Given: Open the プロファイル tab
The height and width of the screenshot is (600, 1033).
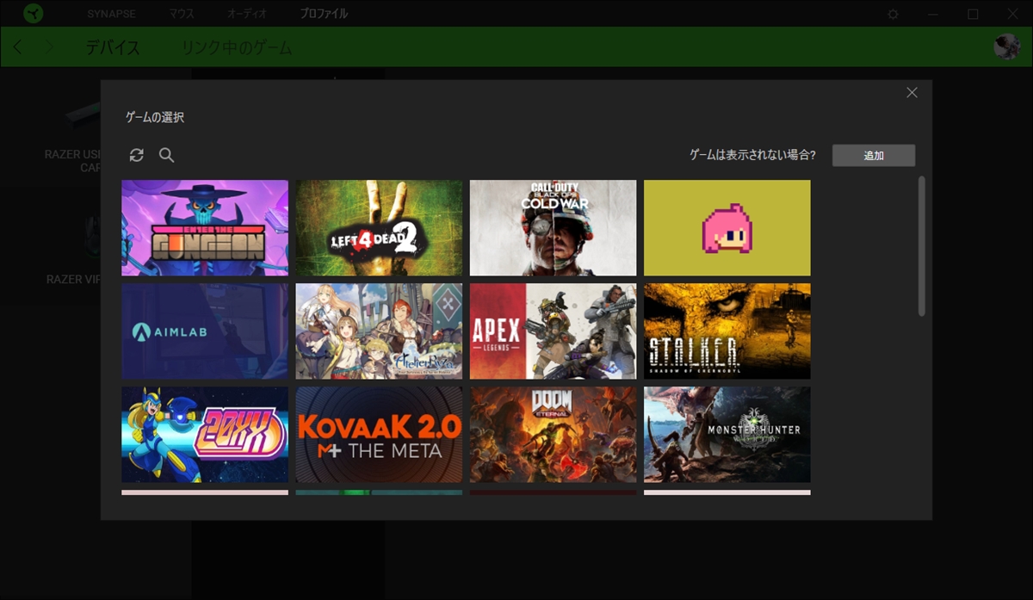Looking at the screenshot, I should [324, 14].
